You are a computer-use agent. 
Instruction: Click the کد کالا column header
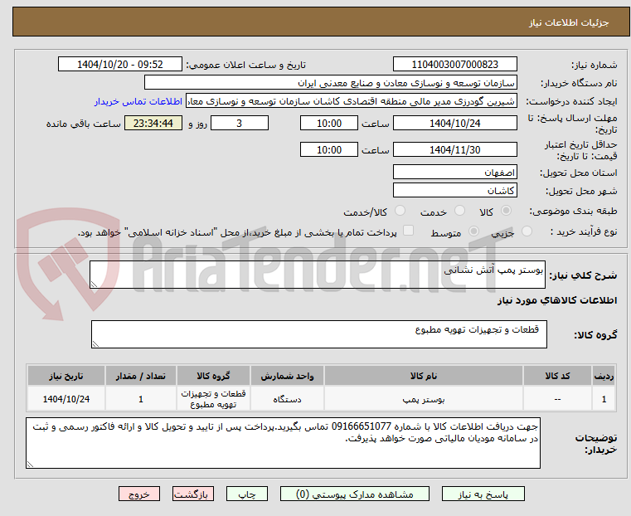557,376
